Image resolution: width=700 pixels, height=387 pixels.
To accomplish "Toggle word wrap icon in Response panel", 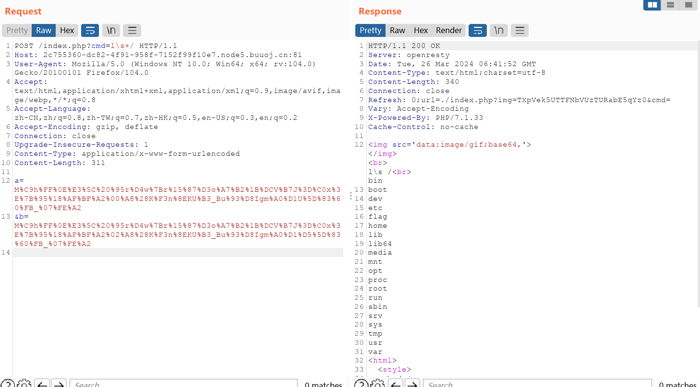I will click(x=478, y=31).
